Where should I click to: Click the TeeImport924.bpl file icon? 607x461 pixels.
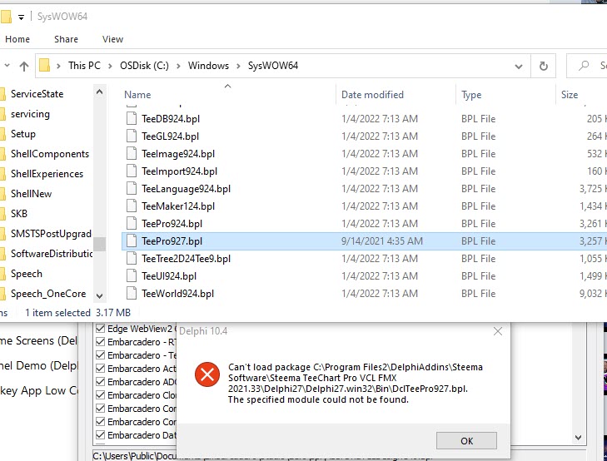click(x=132, y=171)
